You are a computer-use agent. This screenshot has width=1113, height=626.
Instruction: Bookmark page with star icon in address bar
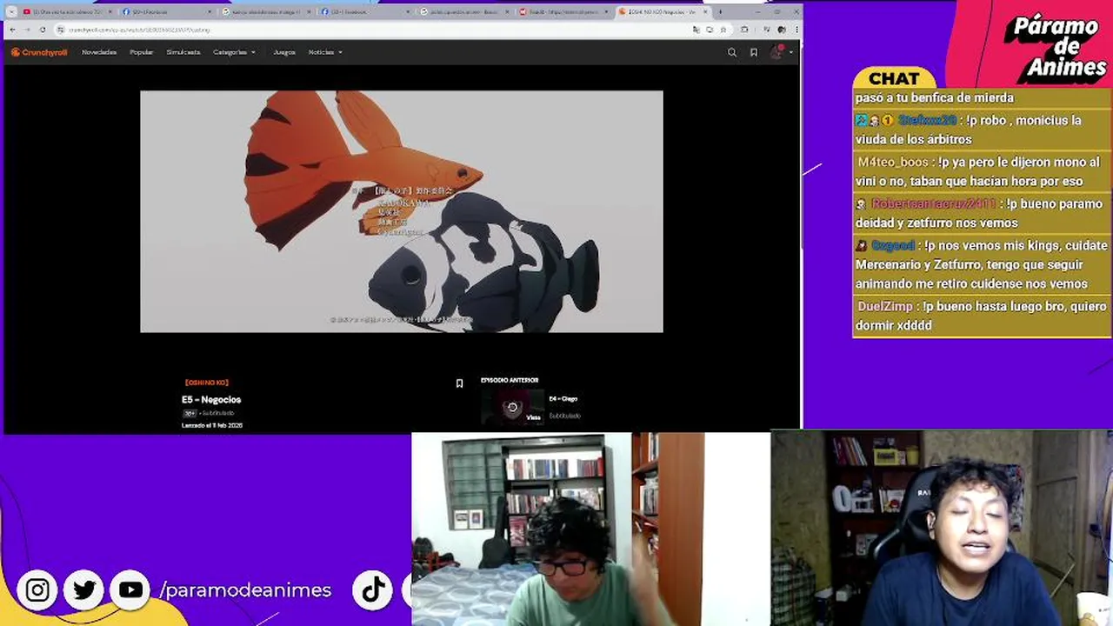tap(723, 30)
